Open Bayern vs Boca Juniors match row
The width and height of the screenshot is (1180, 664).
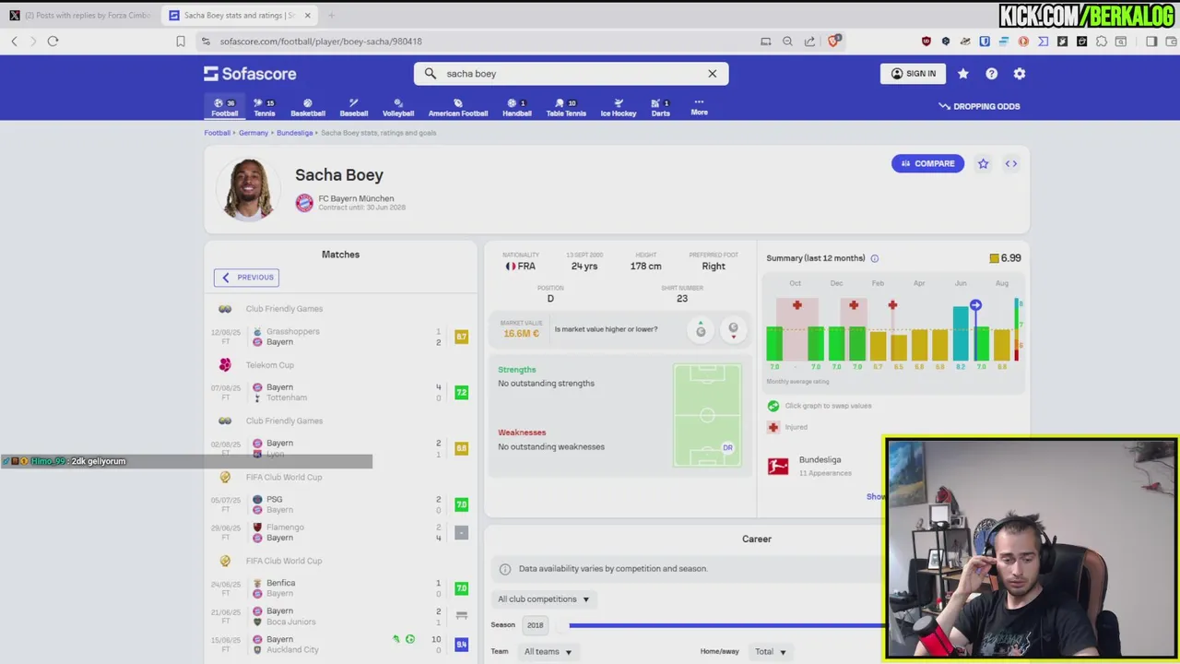(x=341, y=616)
